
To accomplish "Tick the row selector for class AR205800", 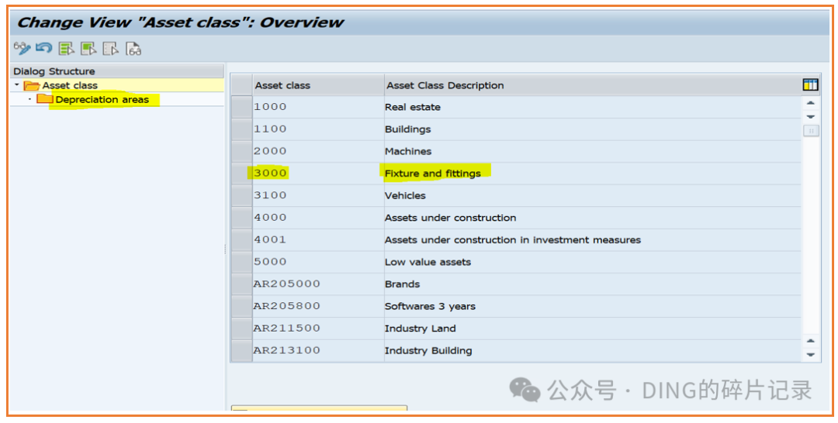I will (241, 306).
